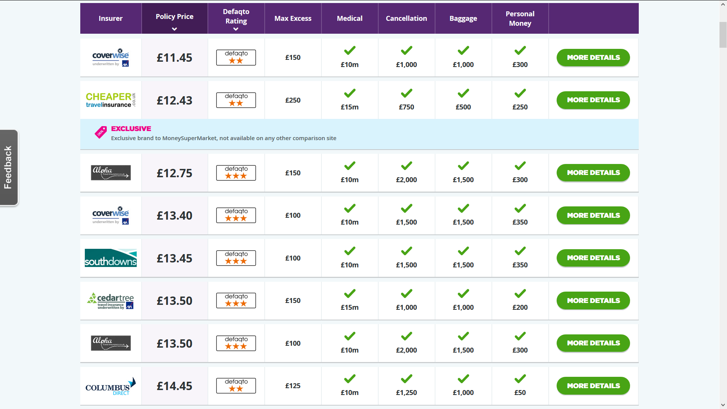Select the Cancellation checkmark on the Alpha row
The width and height of the screenshot is (727, 409).
[x=406, y=165]
